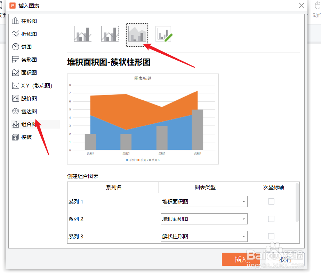Select the 股价图 stock chart category
Screen dimensions: 321x276
(35, 99)
